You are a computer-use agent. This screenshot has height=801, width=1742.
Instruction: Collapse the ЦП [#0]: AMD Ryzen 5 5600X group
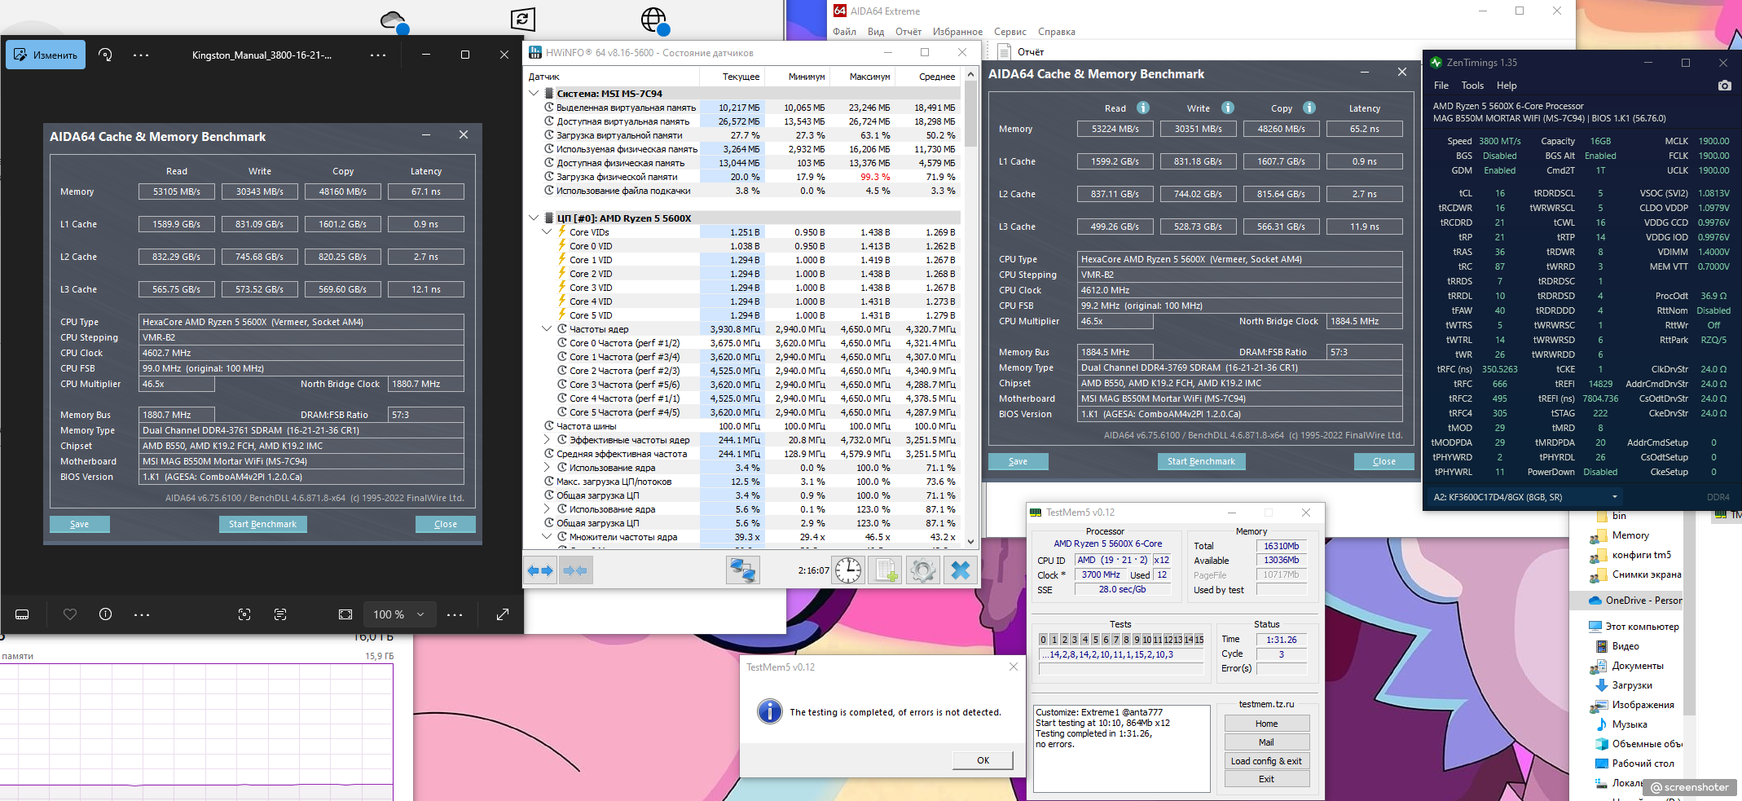tap(534, 218)
